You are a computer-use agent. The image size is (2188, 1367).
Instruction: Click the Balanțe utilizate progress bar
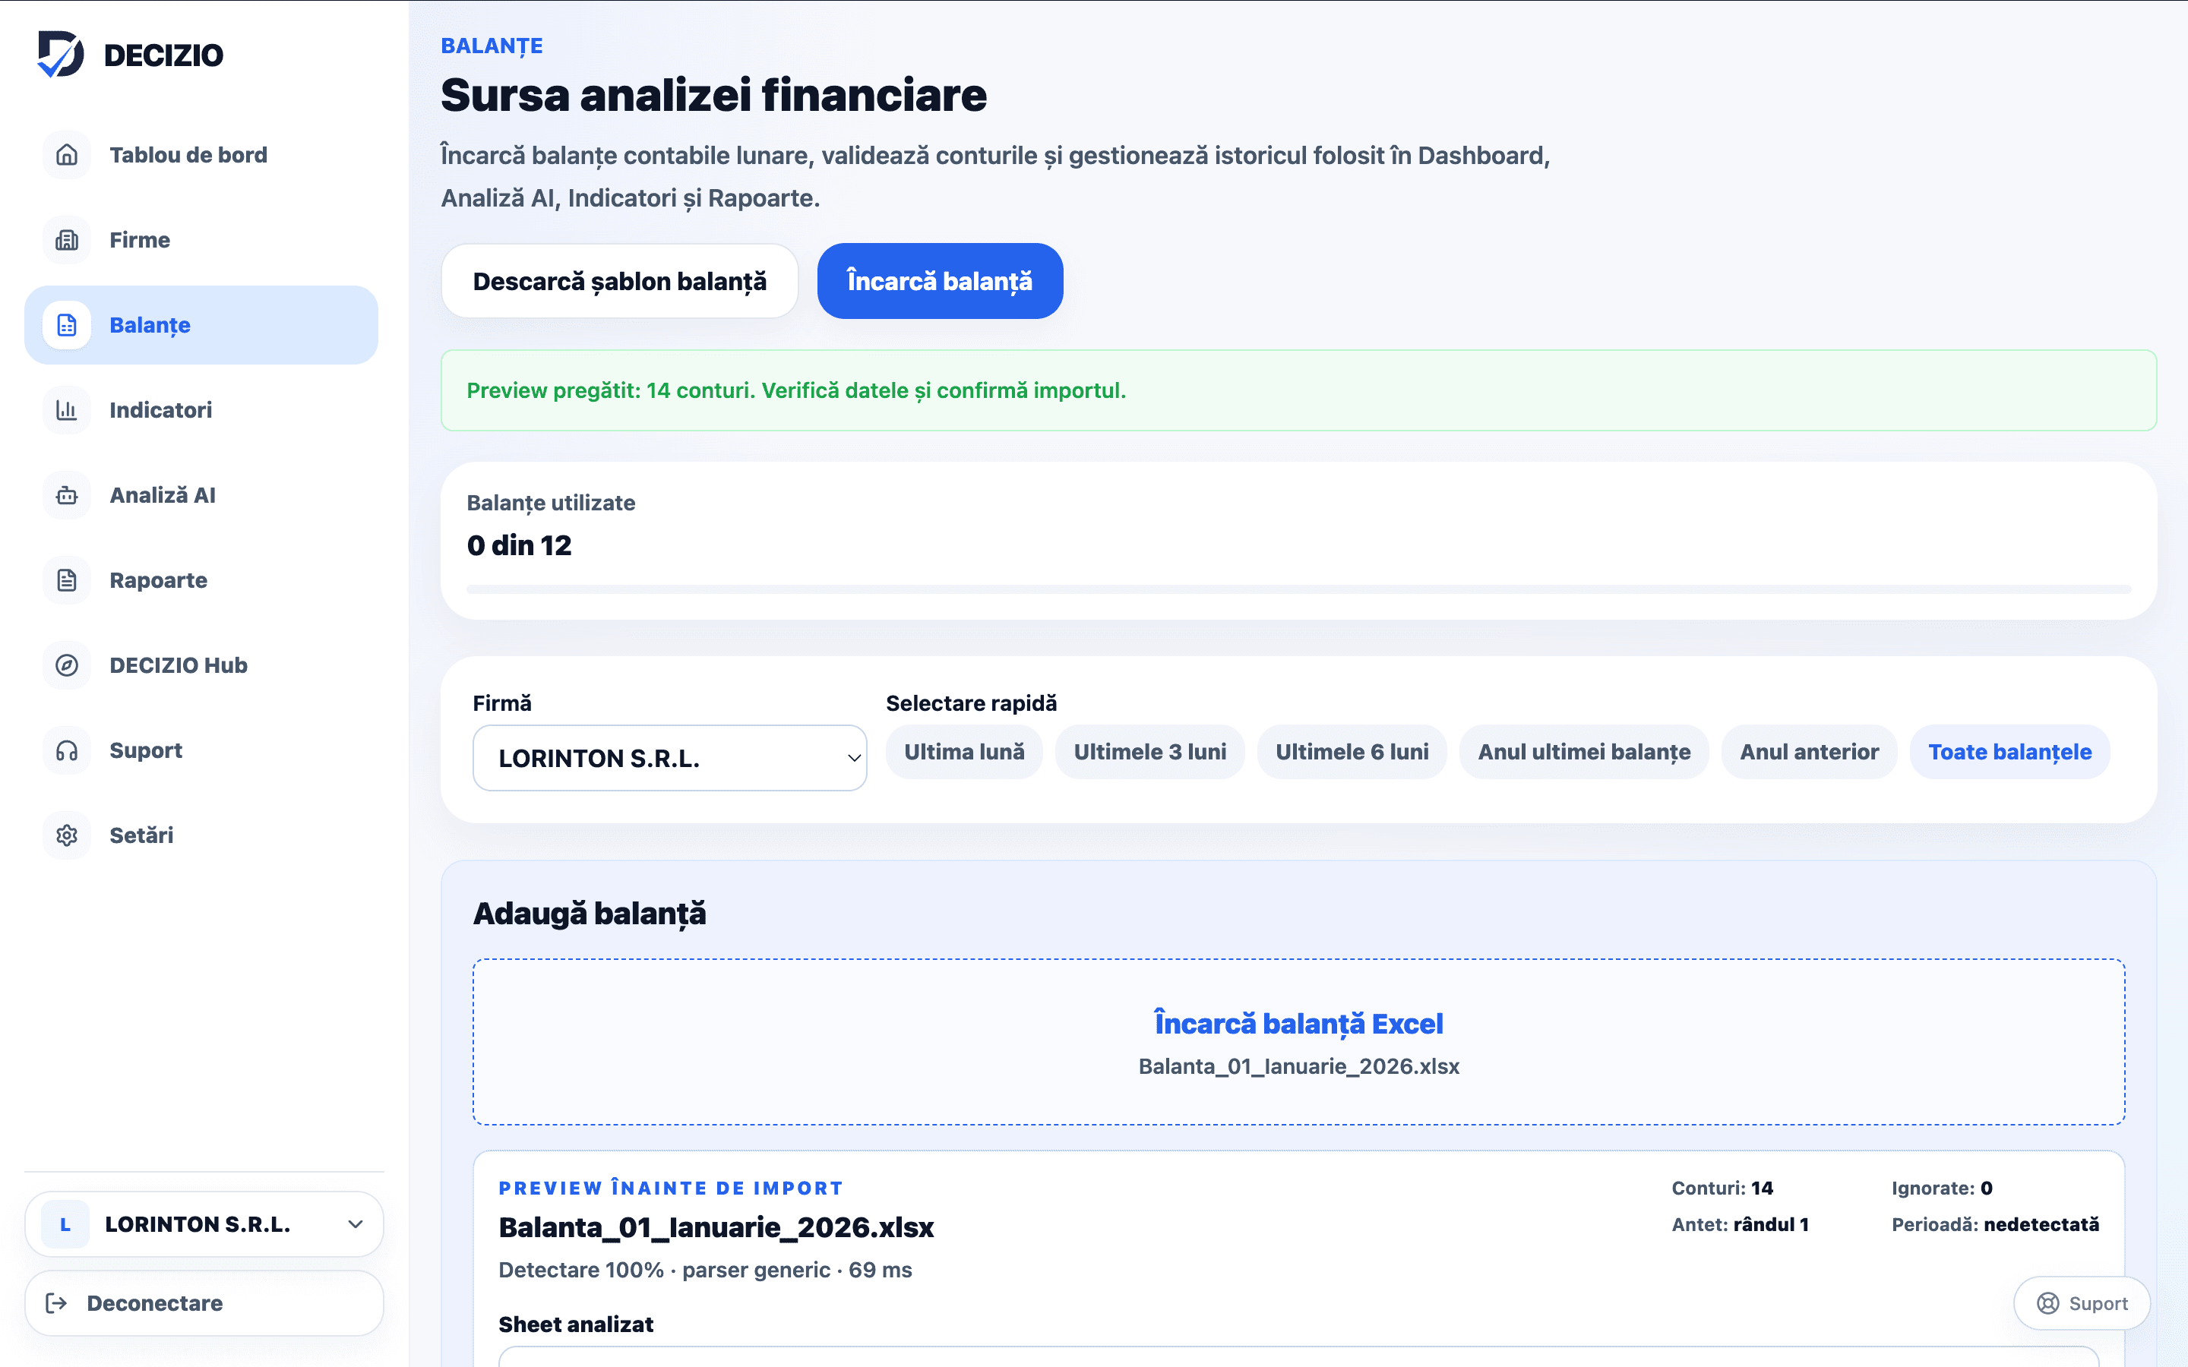pos(1298,589)
